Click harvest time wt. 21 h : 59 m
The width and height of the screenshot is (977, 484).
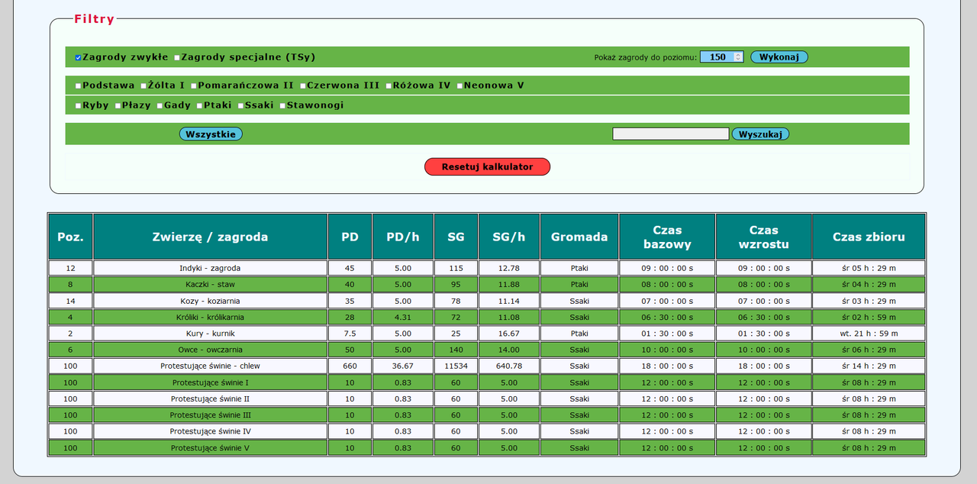click(869, 334)
